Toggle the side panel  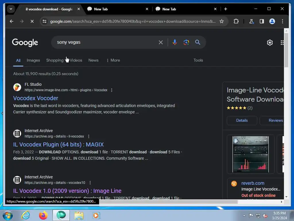click(x=262, y=21)
